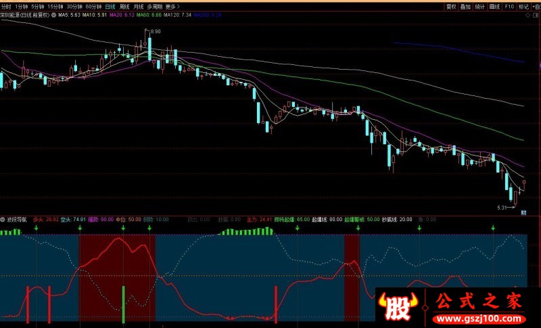
Task: Click the 强势: 90.00 indicator label
Action: (100, 219)
